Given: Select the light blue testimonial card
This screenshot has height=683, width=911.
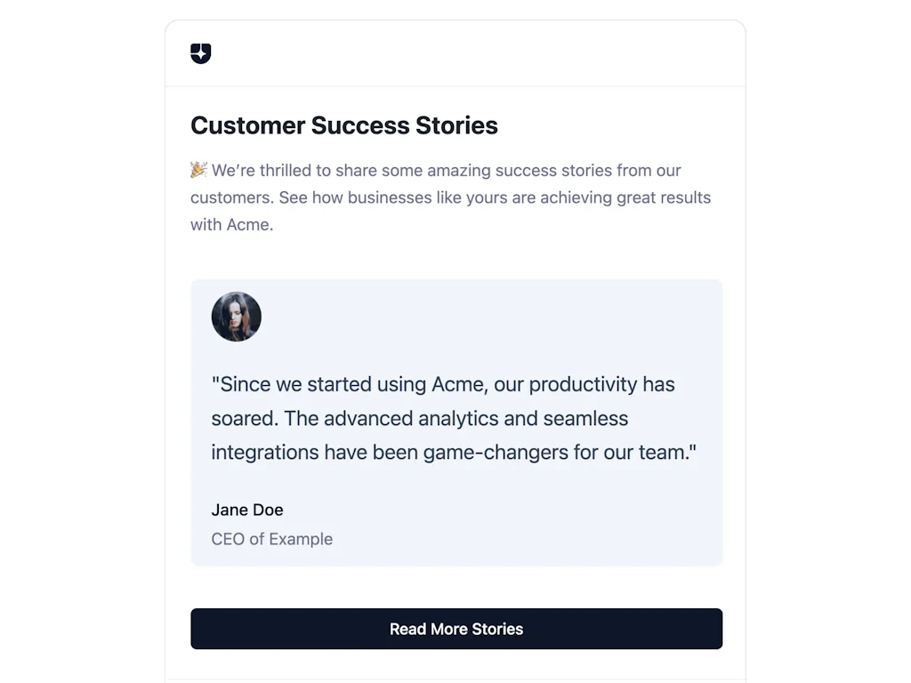Looking at the screenshot, I should 456,422.
